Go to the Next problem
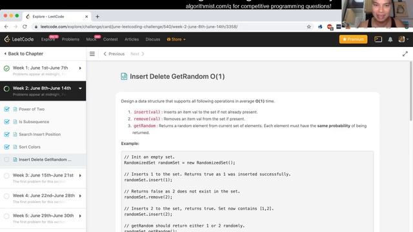This screenshot has width=413, height=232. coord(137,54)
